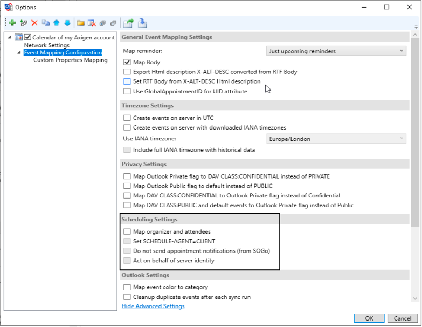
Task: Enable Set RTF Body from X-ALT-DESC checkbox
Action: click(127, 81)
